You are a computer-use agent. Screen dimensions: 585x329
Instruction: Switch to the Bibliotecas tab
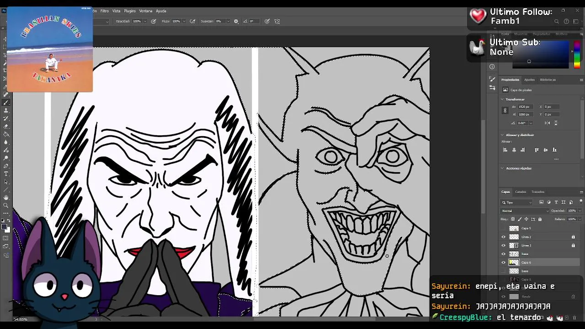[548, 80]
